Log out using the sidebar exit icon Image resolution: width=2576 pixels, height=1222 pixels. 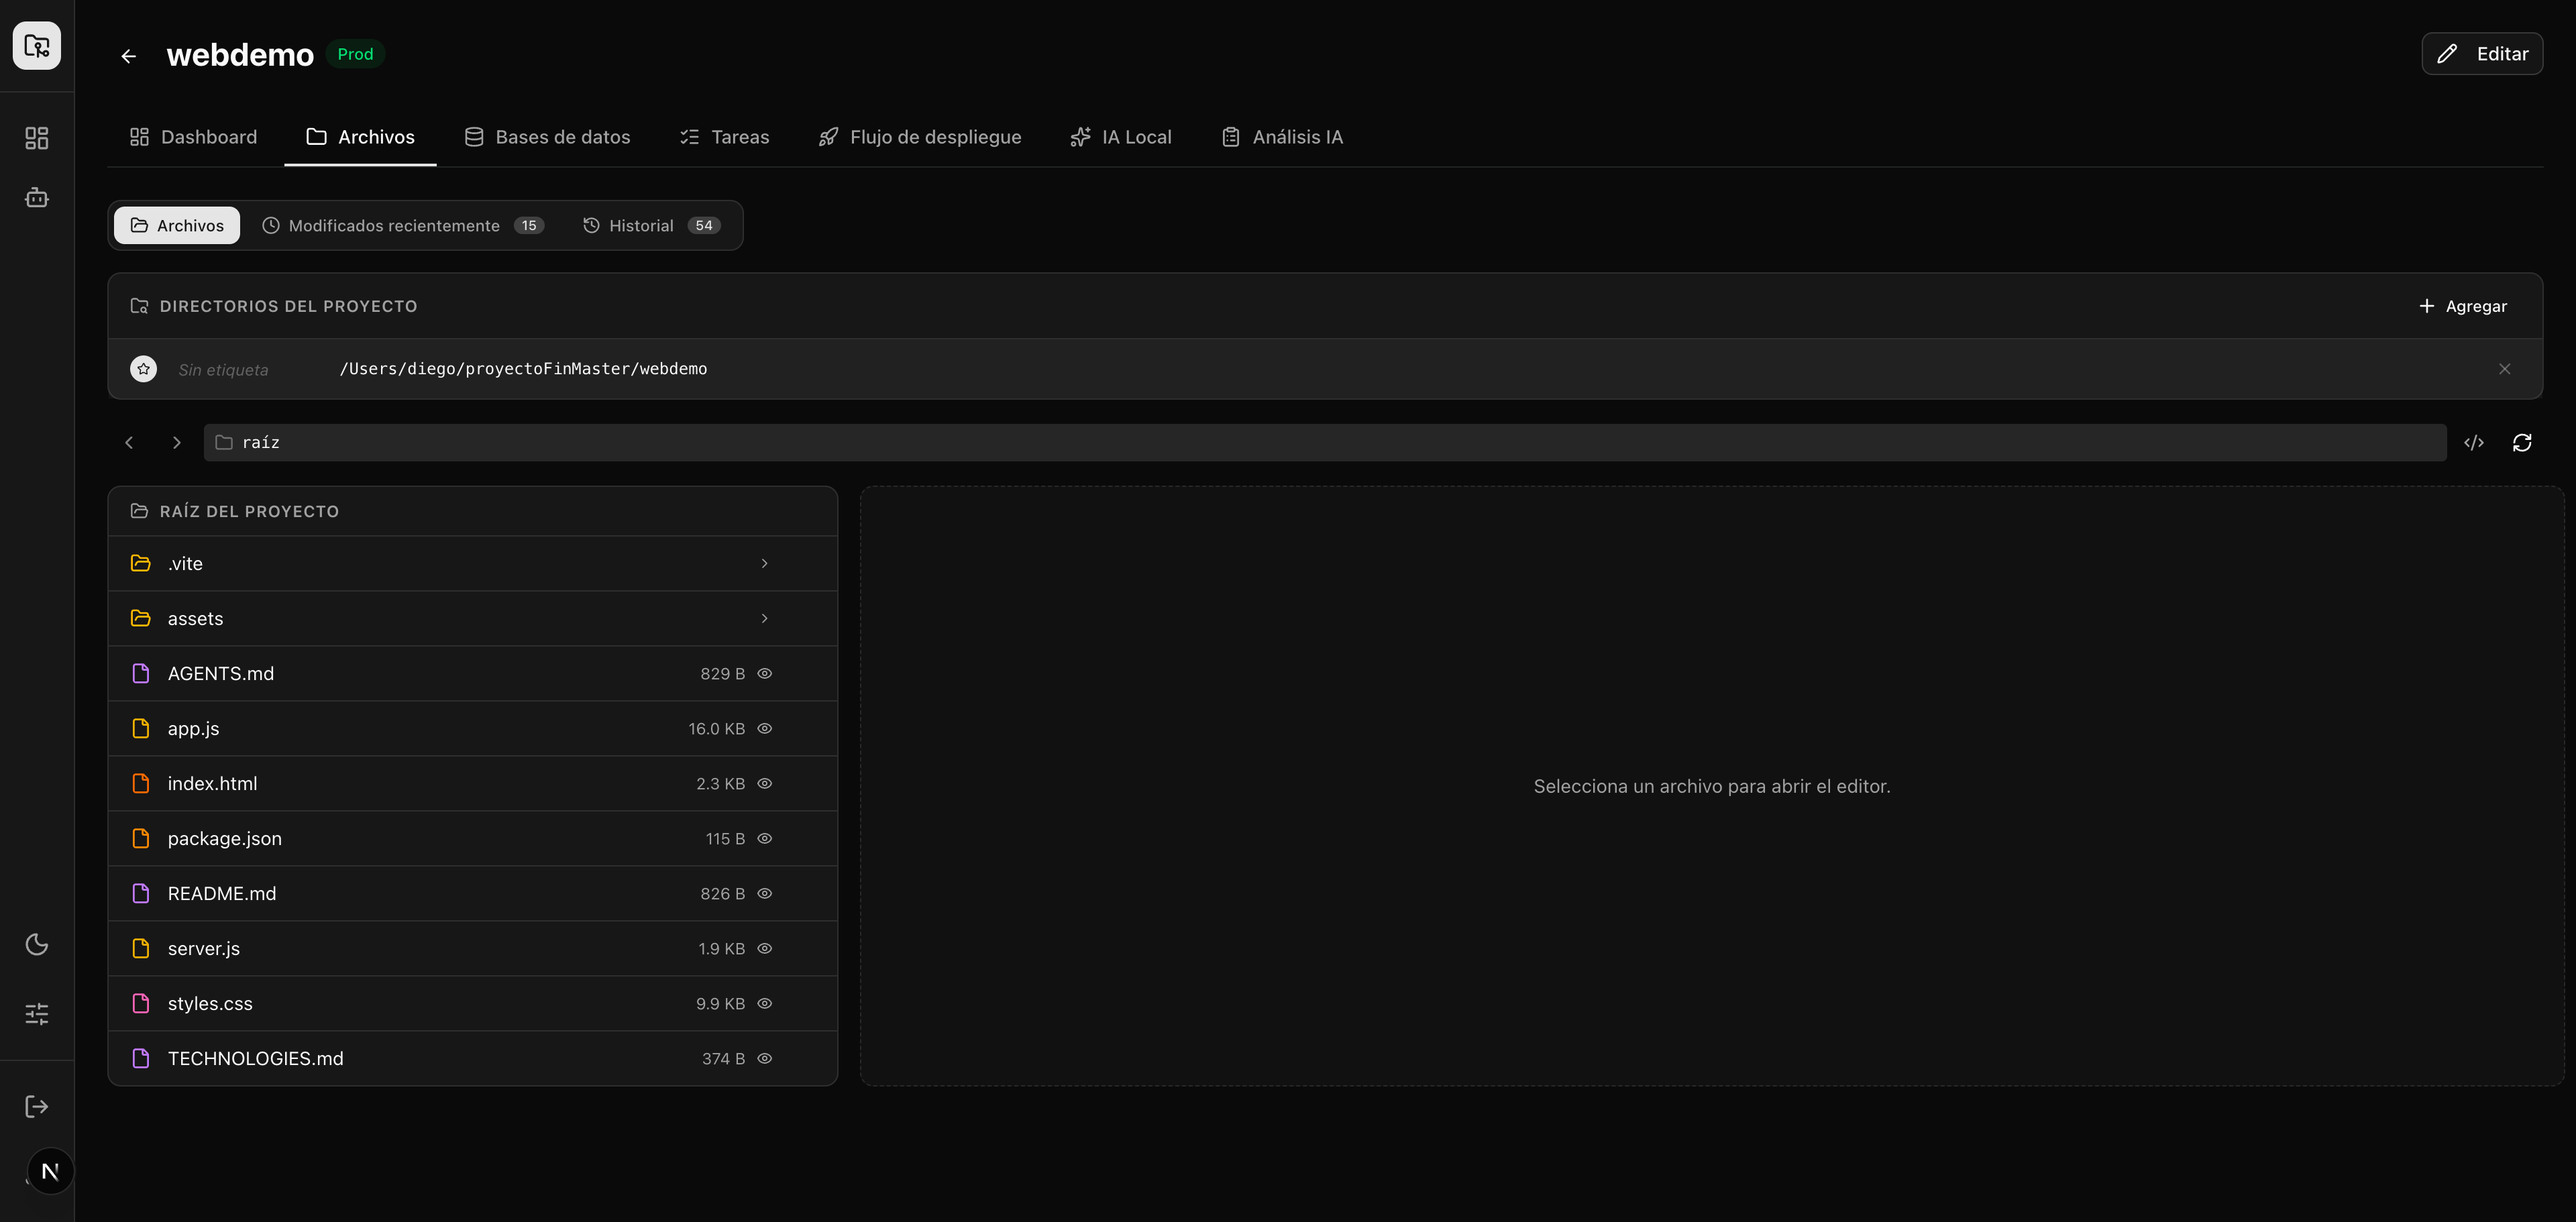36,1106
